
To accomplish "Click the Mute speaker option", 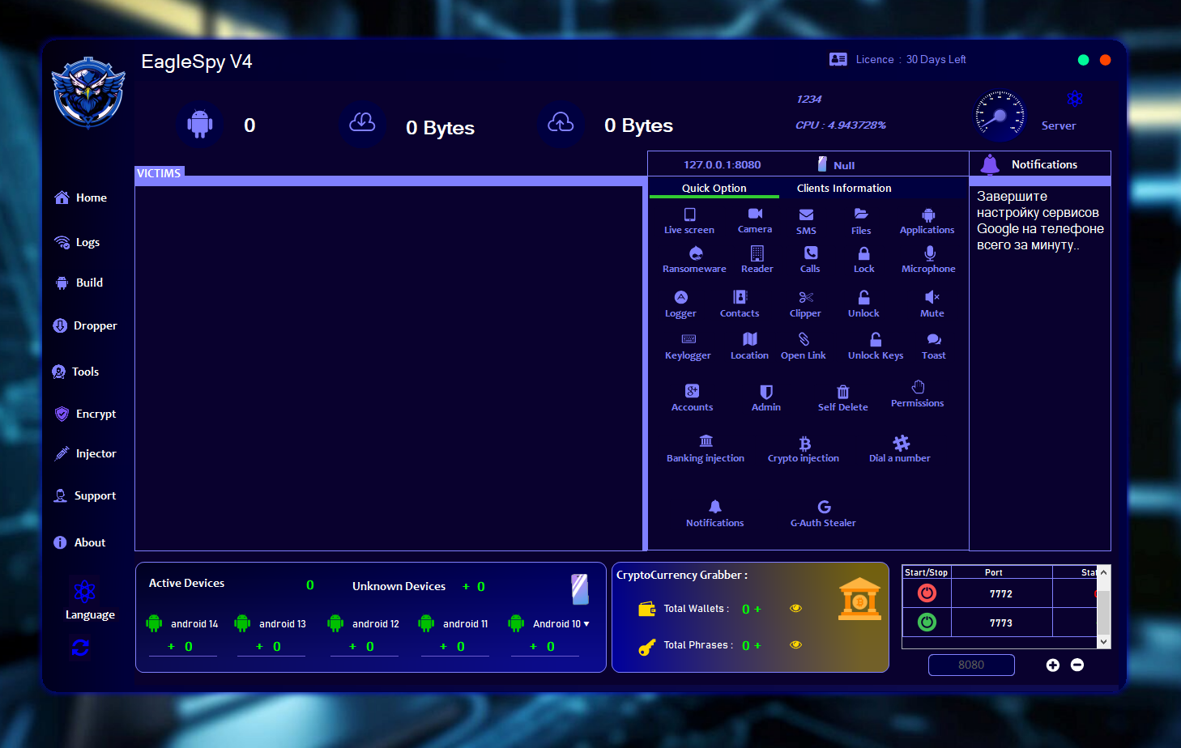I will pos(932,304).
